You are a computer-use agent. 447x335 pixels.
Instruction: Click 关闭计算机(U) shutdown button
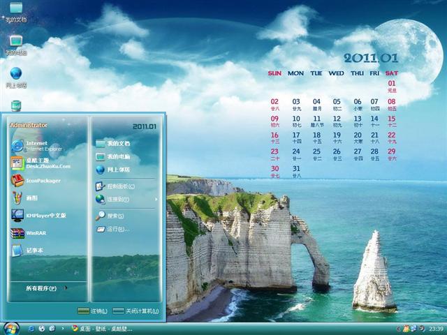(135, 311)
